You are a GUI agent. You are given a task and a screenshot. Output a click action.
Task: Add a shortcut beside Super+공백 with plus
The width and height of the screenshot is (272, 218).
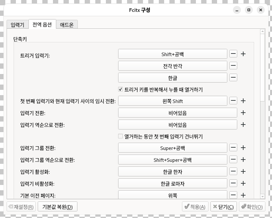tap(243, 148)
